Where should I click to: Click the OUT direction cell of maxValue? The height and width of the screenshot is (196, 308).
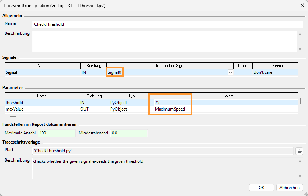pos(94,109)
